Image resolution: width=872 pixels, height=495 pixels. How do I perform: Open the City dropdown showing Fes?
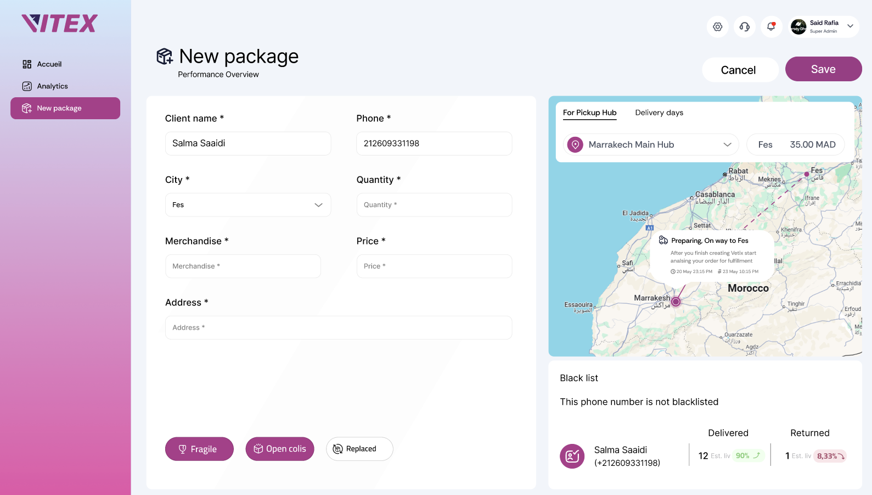tap(248, 205)
